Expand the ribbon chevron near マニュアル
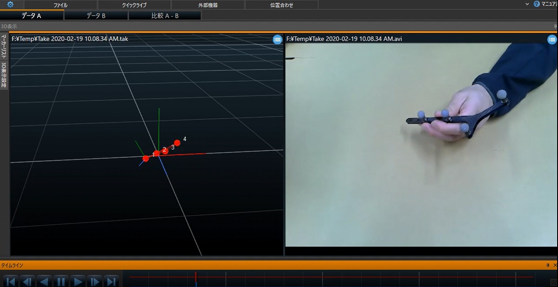This screenshot has height=287, width=558. click(527, 4)
